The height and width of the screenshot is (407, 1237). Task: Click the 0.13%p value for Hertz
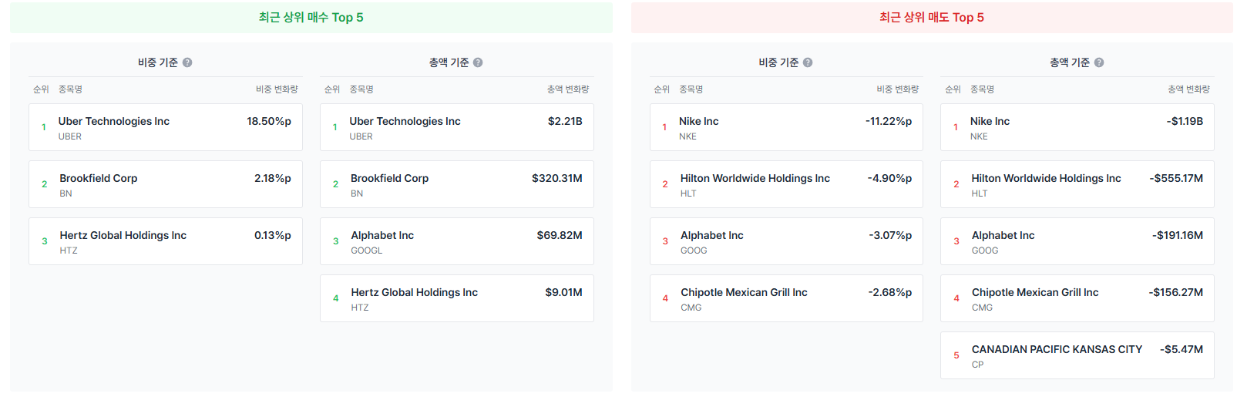coord(273,235)
